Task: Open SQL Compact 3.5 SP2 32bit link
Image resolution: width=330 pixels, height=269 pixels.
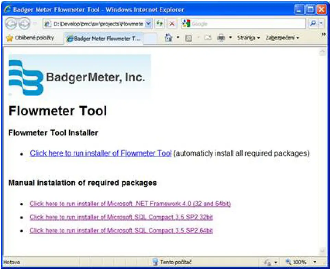Action: [121, 217]
